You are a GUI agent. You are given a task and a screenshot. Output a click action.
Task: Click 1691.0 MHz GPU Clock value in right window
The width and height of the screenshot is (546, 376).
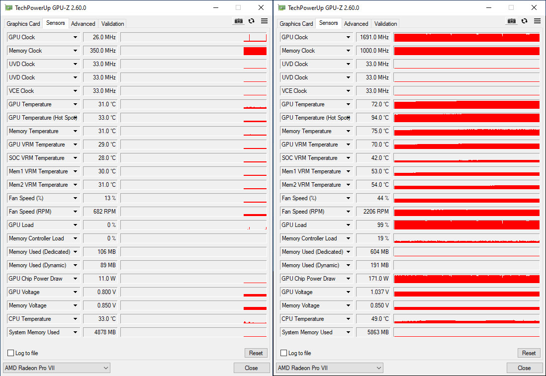tap(372, 37)
